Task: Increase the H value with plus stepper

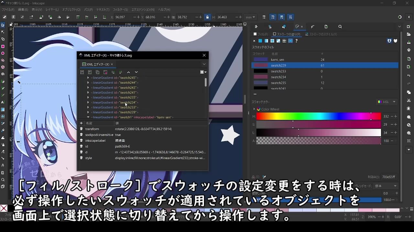Action: tap(396, 116)
